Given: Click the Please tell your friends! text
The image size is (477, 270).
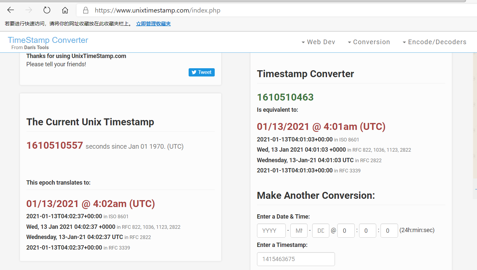Looking at the screenshot, I should pos(56,64).
